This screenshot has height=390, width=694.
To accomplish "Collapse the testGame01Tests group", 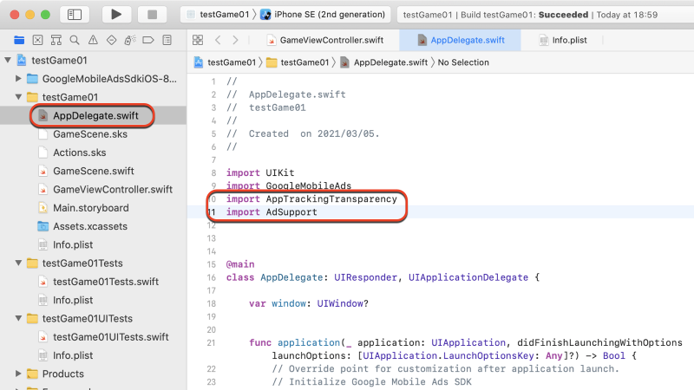I will [x=18, y=263].
